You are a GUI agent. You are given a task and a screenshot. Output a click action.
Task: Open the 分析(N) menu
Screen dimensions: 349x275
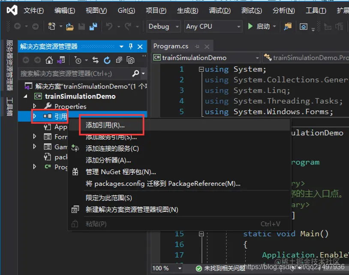[283, 10]
